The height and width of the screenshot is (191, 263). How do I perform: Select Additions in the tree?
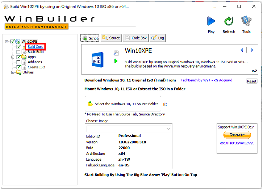coord(35,62)
